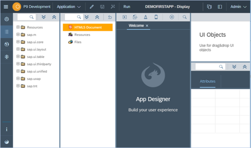Viewport: 251px width, 148px height.
Task: Select the sap.ui.table tree label
Action: [x=36, y=57]
